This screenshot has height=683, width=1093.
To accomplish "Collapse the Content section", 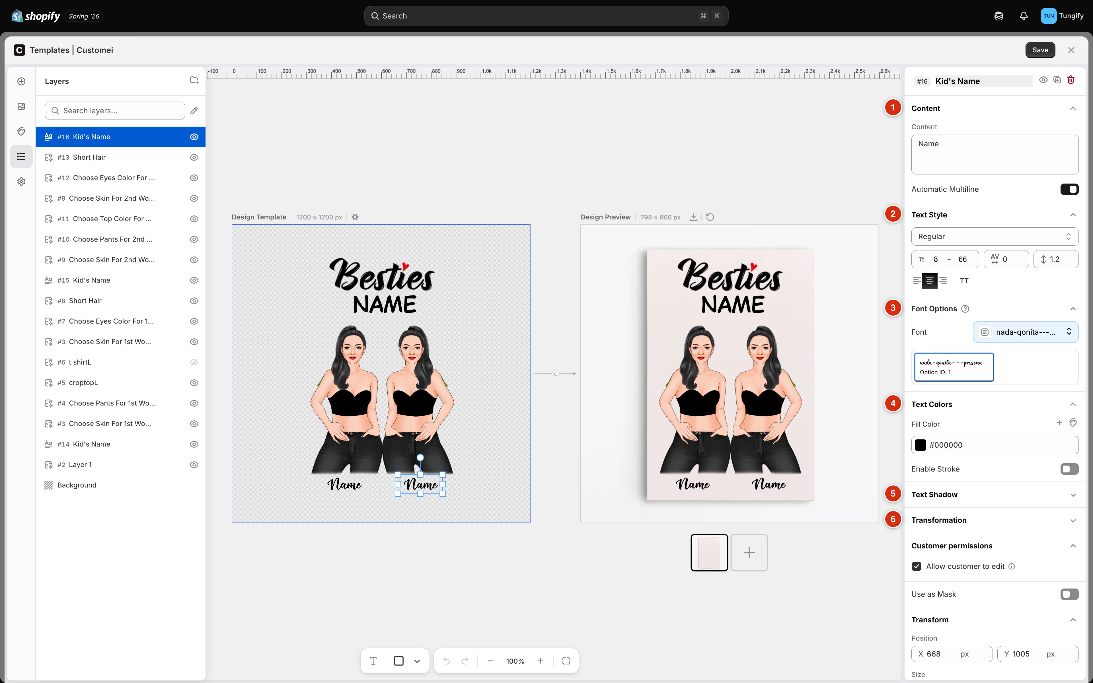I will 1073,108.
